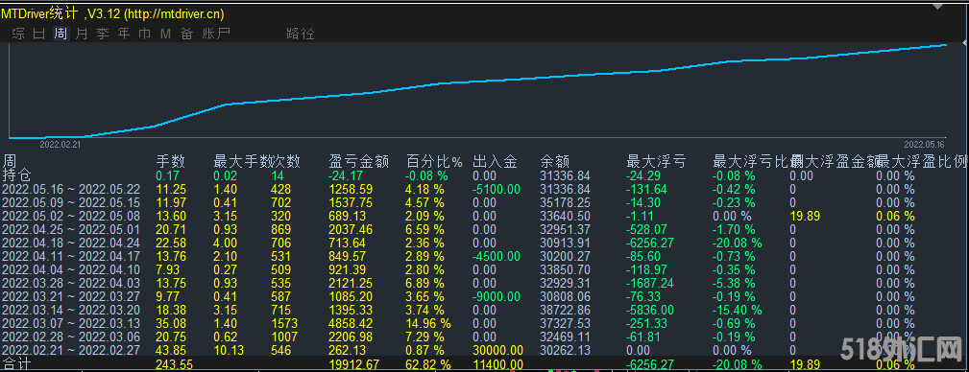
Task: Select the highlighted 周 weekly tab
Action: (x=61, y=34)
